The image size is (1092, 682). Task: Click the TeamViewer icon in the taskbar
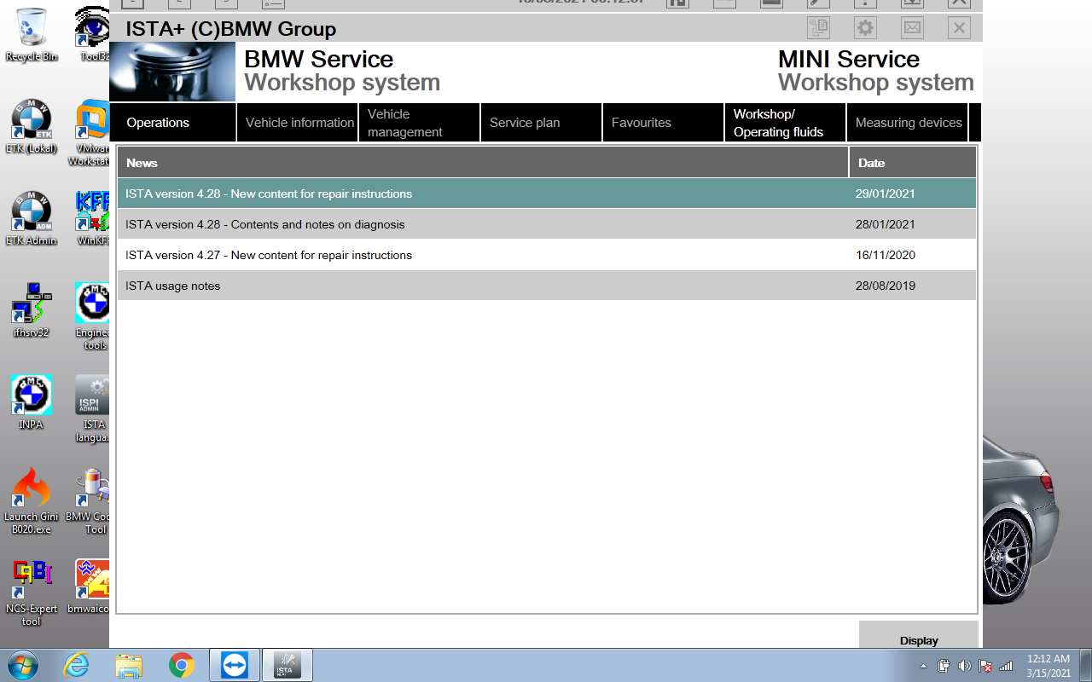[234, 665]
